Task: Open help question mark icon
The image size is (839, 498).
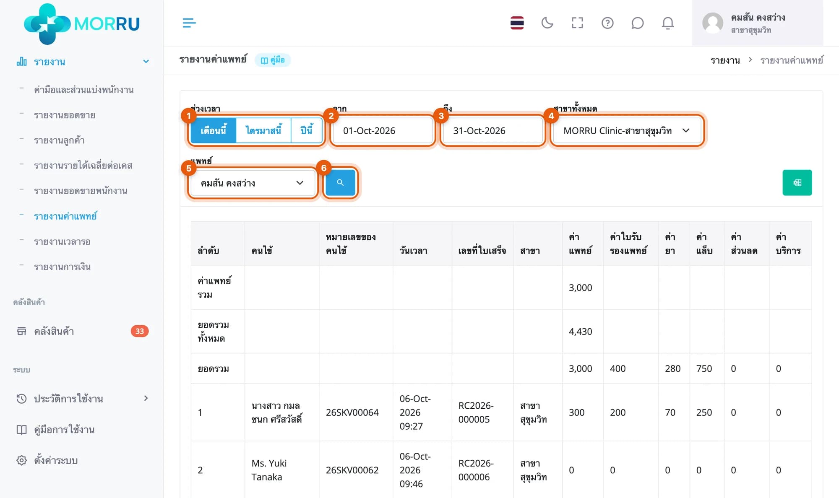Action: click(607, 23)
